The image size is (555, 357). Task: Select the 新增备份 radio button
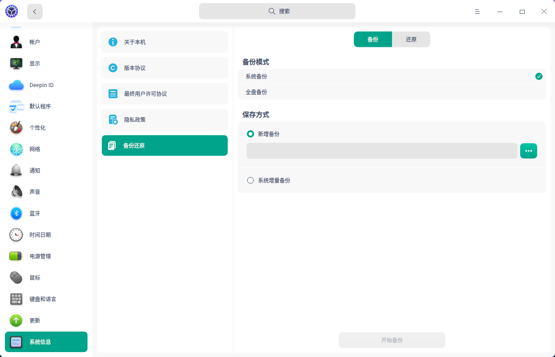[x=250, y=134]
